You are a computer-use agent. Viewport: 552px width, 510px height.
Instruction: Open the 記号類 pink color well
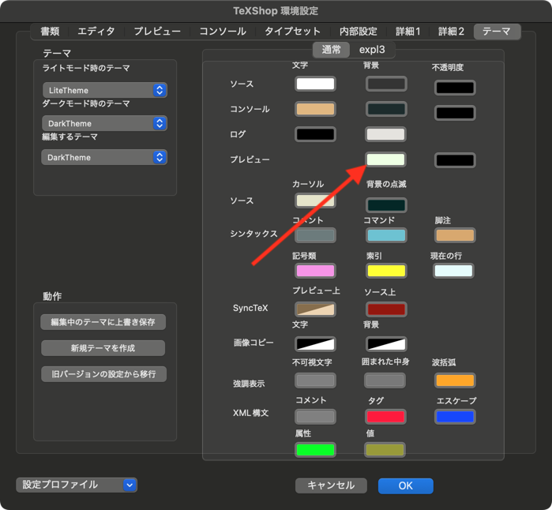[315, 271]
